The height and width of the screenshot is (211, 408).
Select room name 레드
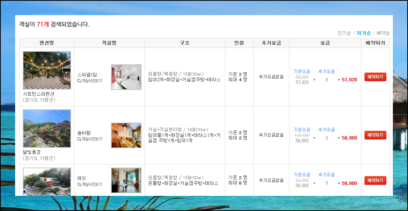click(81, 178)
